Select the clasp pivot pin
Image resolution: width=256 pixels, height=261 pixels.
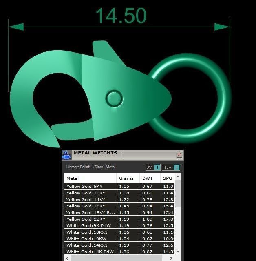click(114, 98)
